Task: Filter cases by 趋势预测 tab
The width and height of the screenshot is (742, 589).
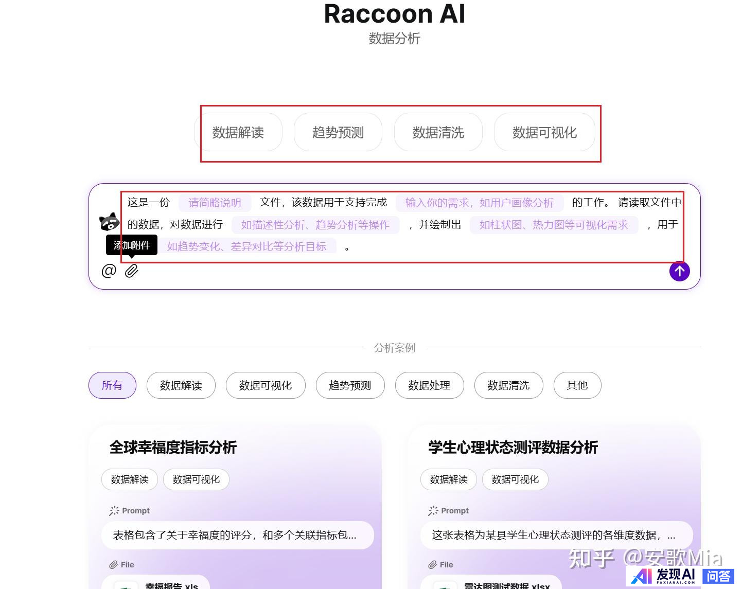Action: [350, 385]
